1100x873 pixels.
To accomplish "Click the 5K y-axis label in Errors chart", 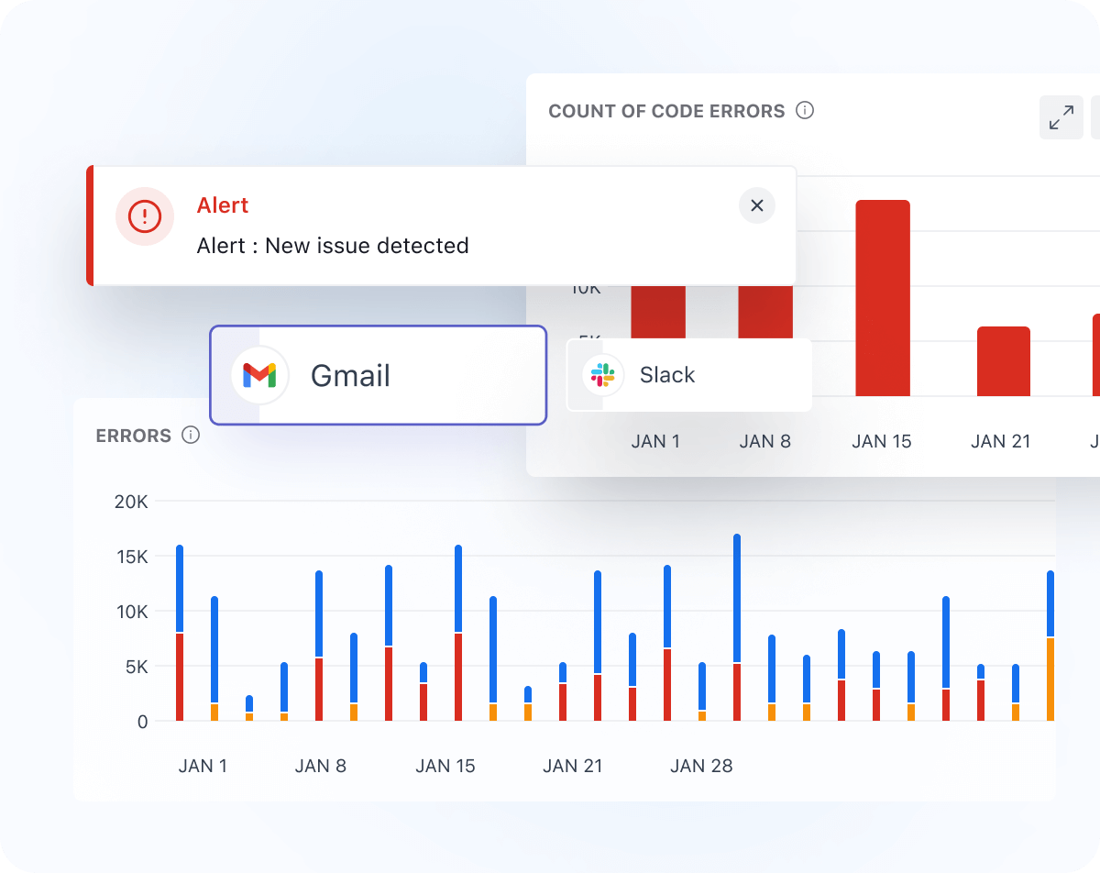I will click(x=137, y=667).
